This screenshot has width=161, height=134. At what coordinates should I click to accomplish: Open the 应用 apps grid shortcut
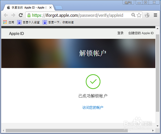[x=9, y=22]
